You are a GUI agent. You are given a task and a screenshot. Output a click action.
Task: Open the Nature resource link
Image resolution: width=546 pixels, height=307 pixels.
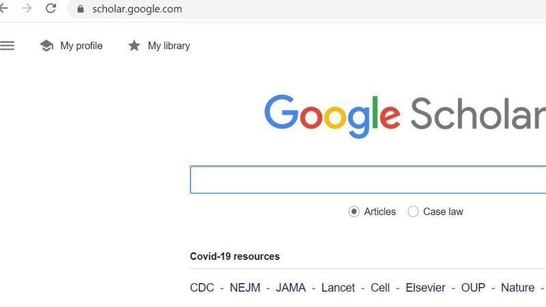coord(517,288)
